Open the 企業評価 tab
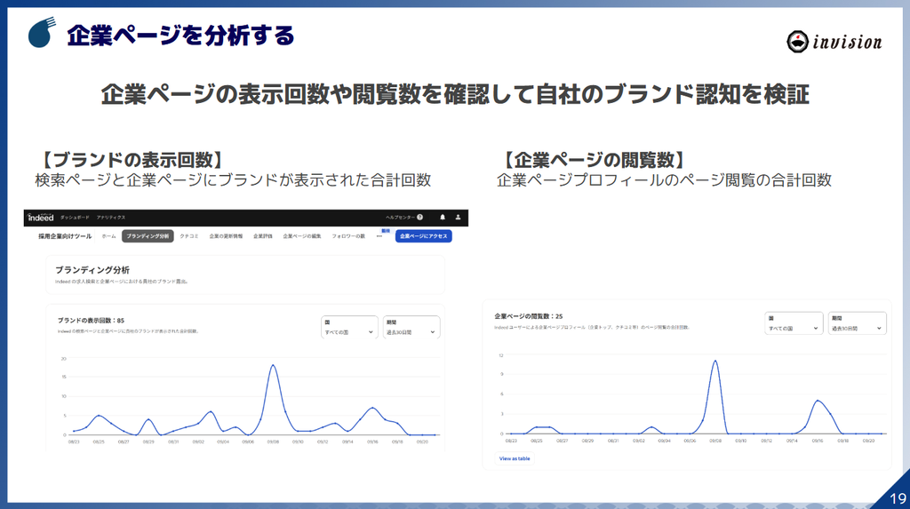The image size is (910, 509). click(x=262, y=236)
